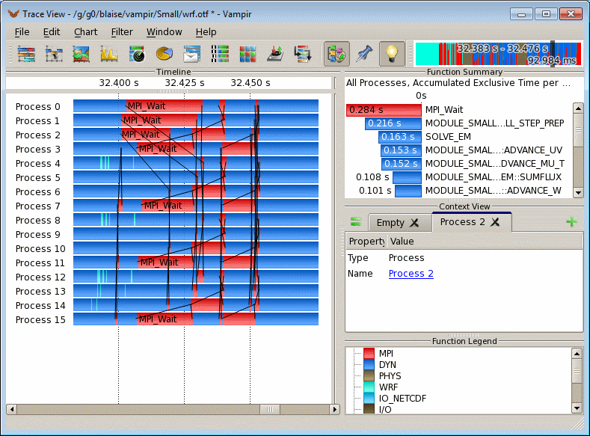Viewport: 590px width, 436px height.
Task: Click the Type row in Context View
Action: (x=464, y=258)
